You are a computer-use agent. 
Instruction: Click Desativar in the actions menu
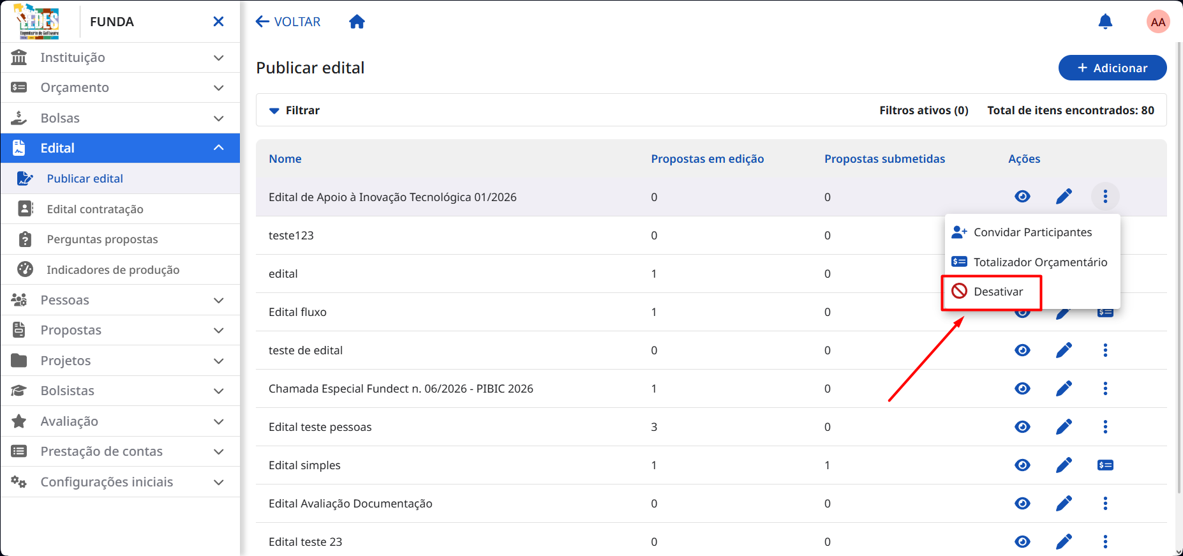tap(1032, 292)
